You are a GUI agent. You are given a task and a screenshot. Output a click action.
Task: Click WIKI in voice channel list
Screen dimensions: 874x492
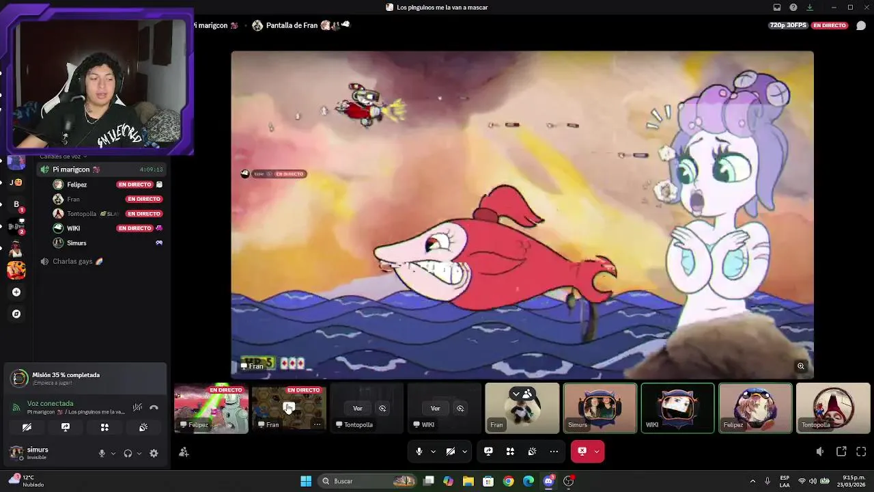pyautogui.click(x=73, y=228)
